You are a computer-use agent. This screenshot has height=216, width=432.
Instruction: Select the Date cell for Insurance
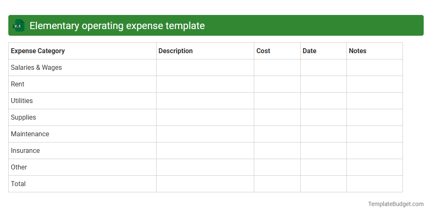tap(324, 150)
